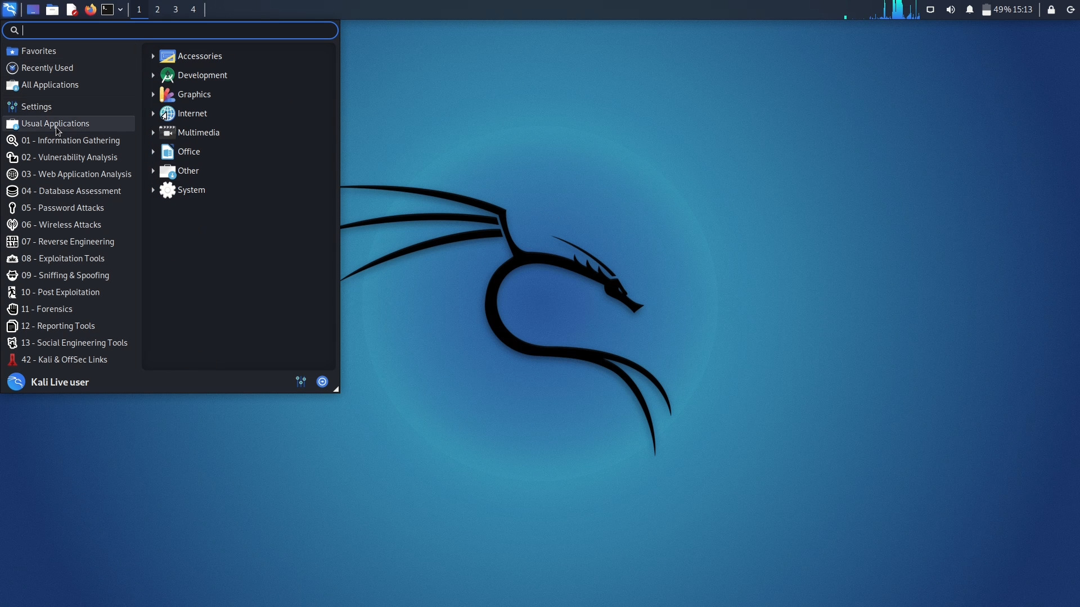
Task: Expand the Graphics submenu arrow
Action: point(153,94)
